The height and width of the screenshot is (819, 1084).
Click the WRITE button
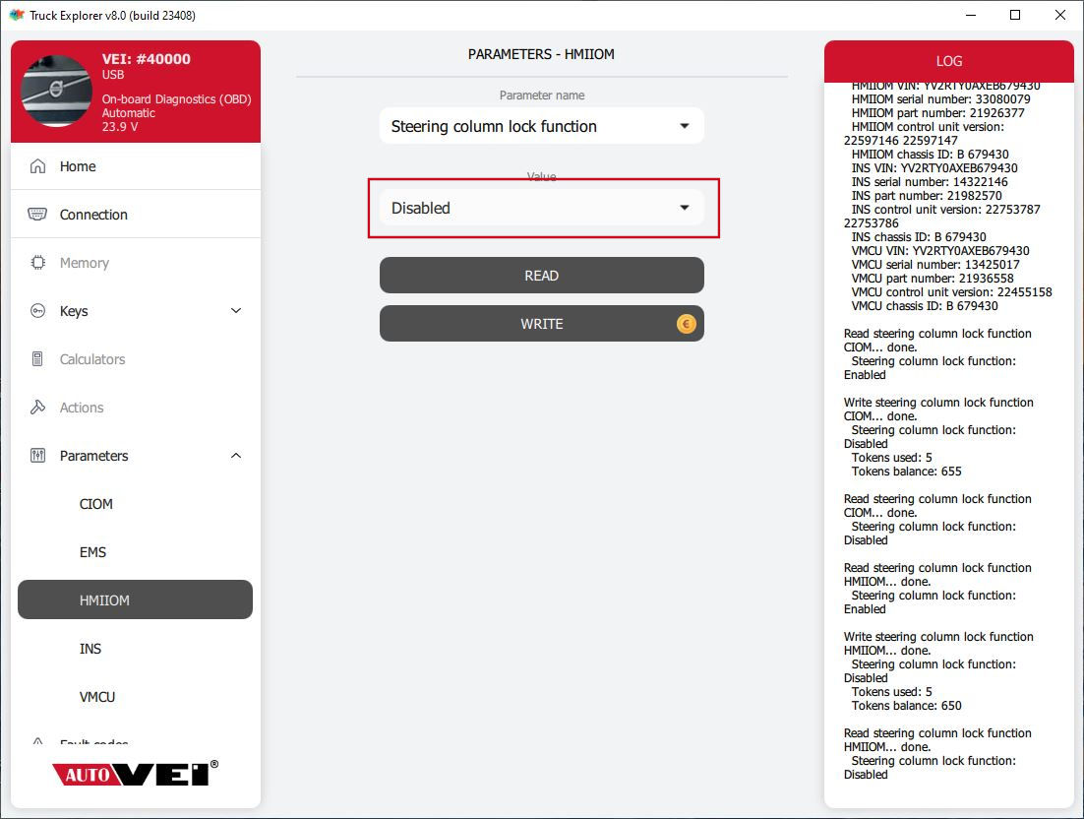coord(541,324)
